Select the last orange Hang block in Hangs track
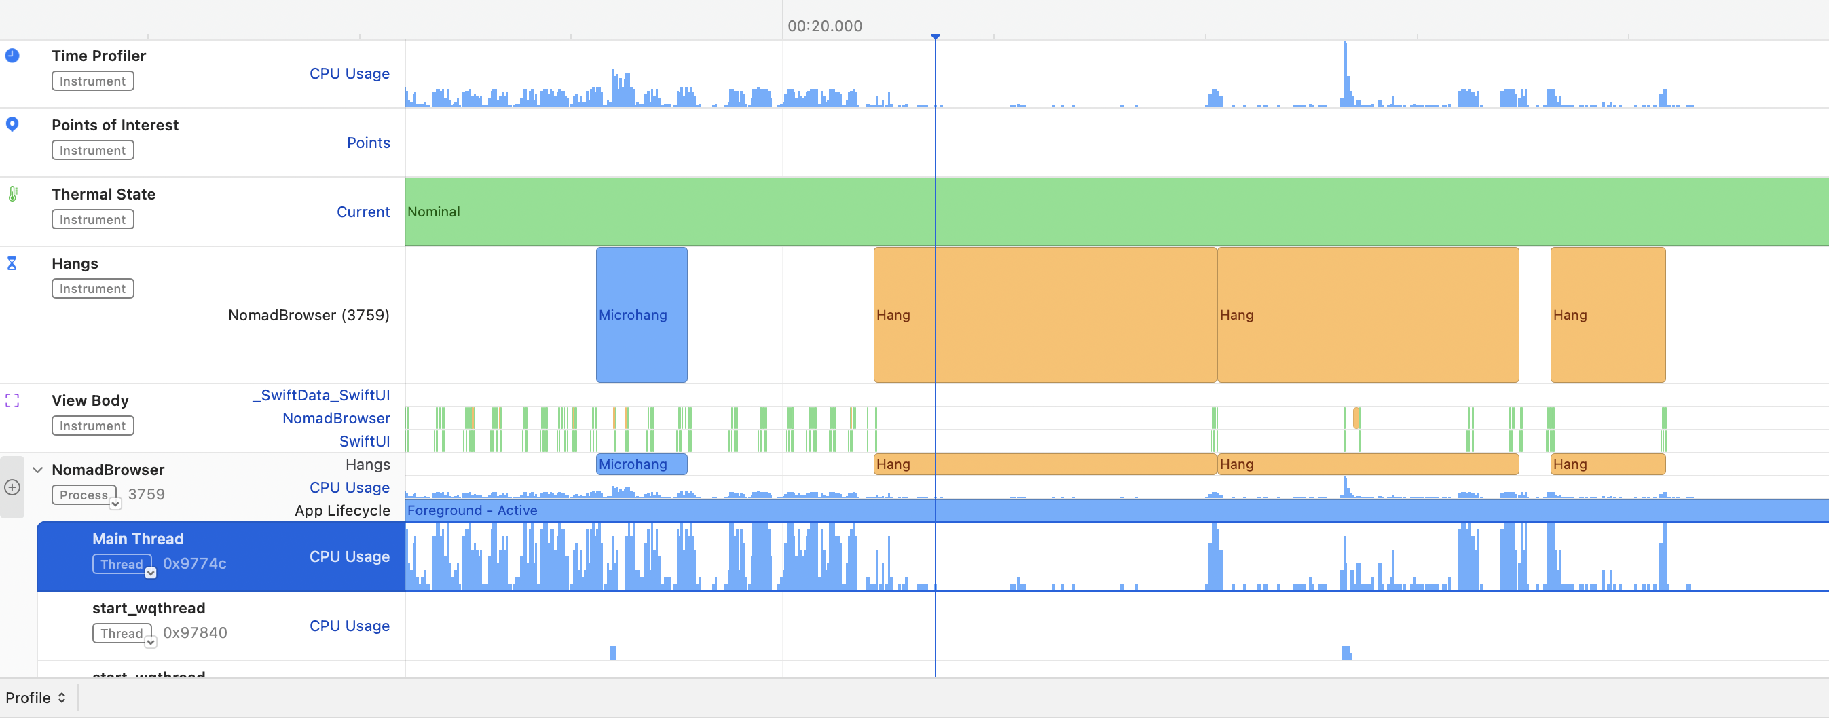 (1608, 314)
